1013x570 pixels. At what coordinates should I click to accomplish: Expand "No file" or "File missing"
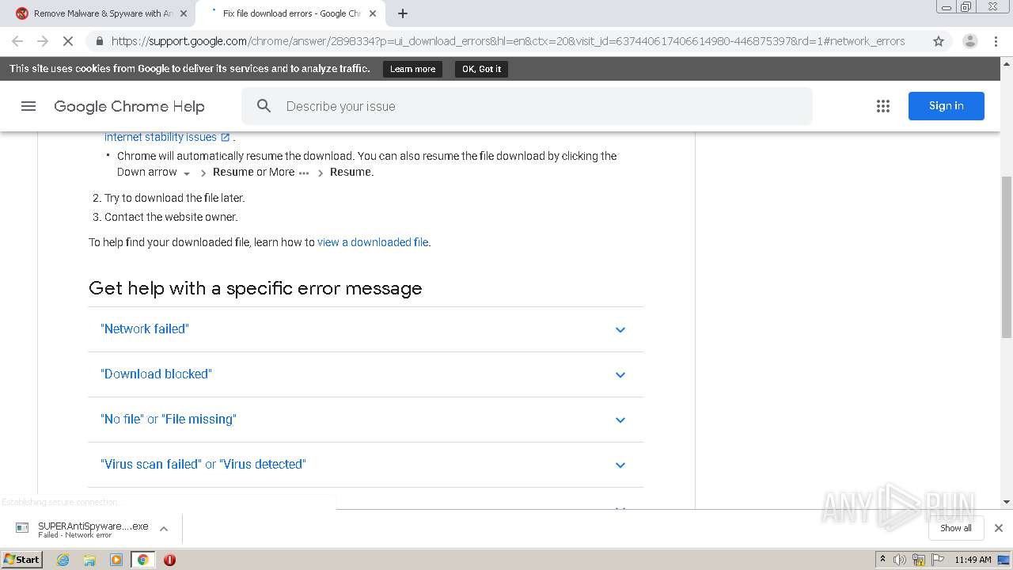(366, 420)
